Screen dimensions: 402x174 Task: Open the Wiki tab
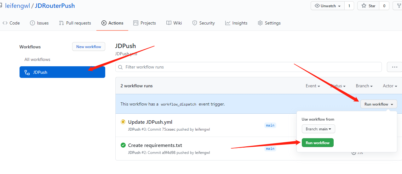174,23
